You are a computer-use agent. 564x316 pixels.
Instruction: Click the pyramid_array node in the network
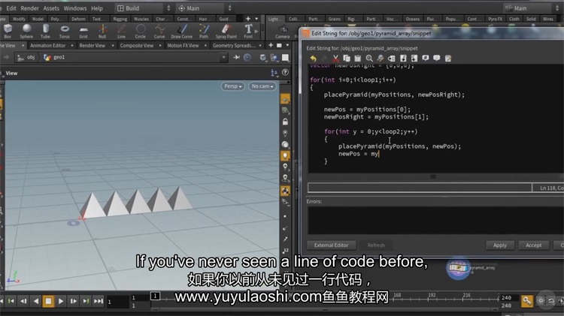458,268
